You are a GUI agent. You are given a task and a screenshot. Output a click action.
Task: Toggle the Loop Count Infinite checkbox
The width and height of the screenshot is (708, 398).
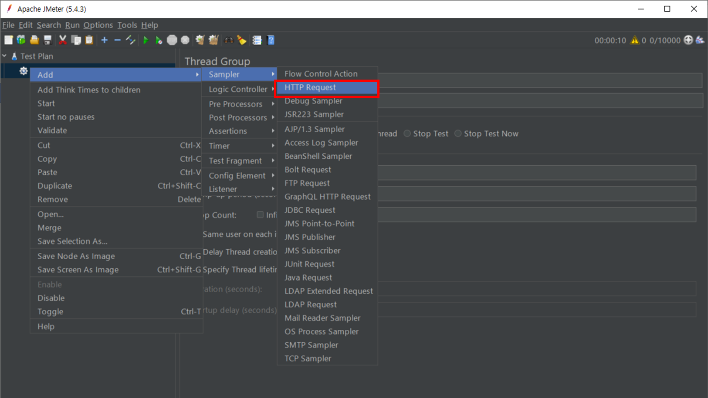tap(260, 214)
